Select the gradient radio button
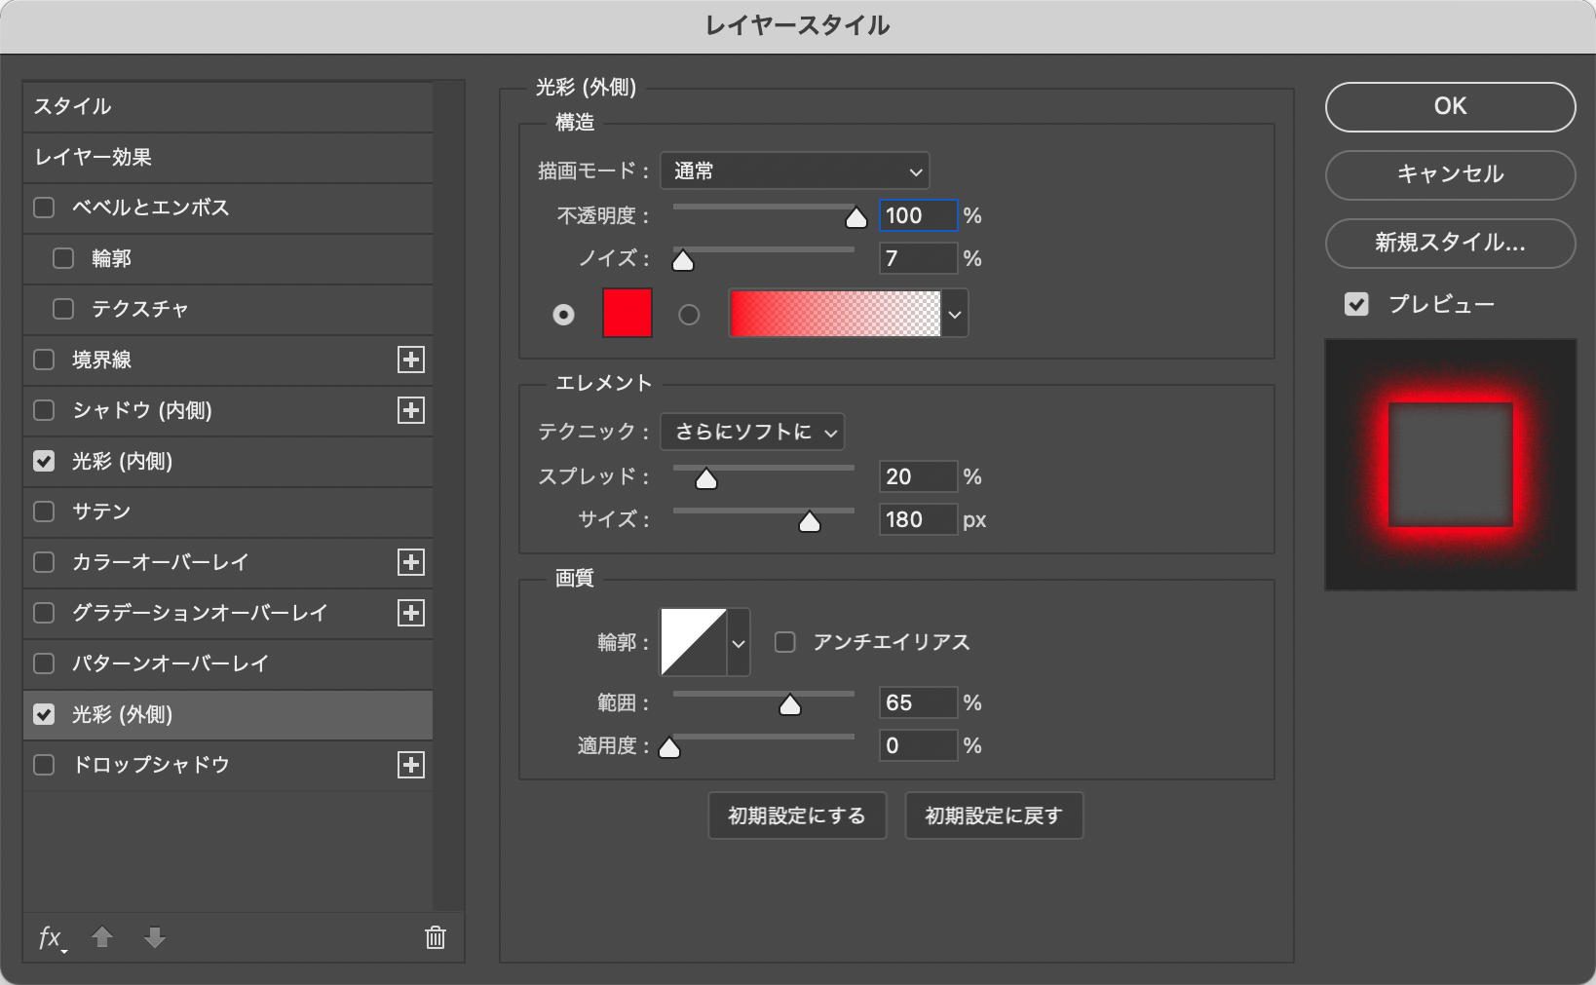Image resolution: width=1596 pixels, height=985 pixels. pyautogui.click(x=689, y=315)
